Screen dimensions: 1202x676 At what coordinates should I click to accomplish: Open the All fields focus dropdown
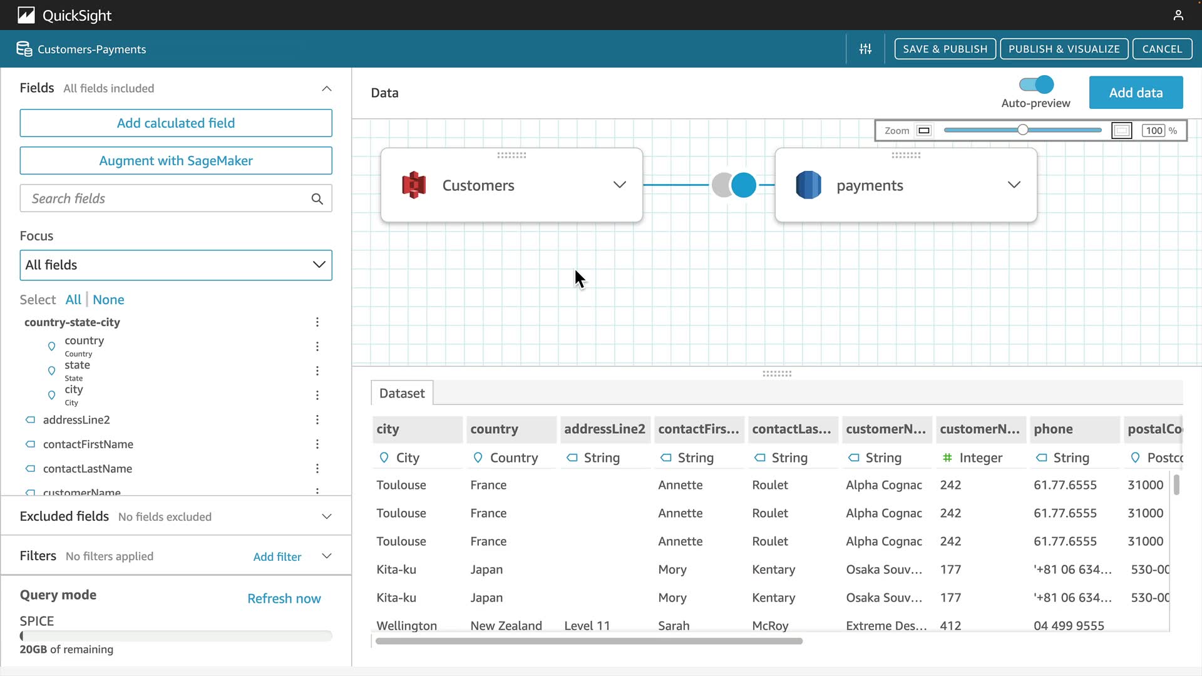click(176, 265)
